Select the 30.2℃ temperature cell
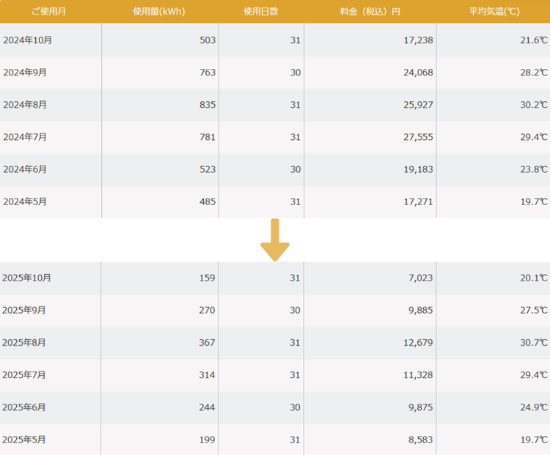 point(533,105)
